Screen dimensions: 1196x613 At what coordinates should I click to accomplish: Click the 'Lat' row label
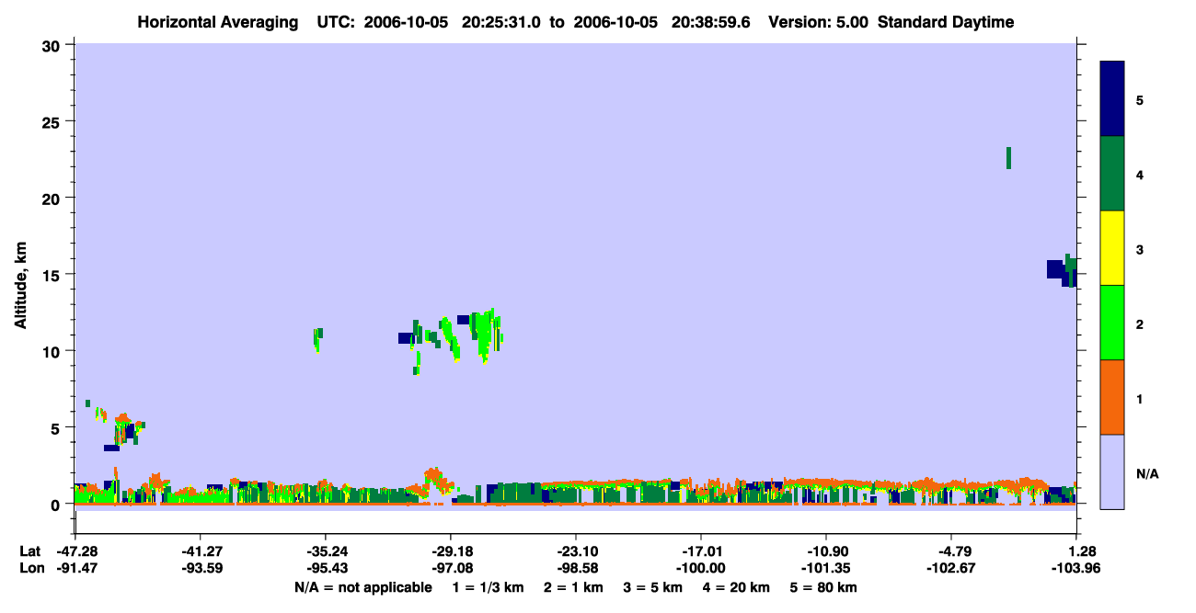click(x=29, y=551)
